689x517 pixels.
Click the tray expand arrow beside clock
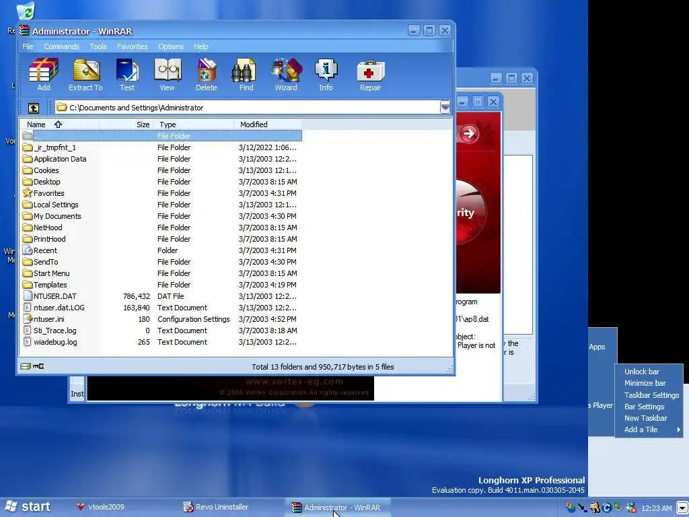pos(682,508)
